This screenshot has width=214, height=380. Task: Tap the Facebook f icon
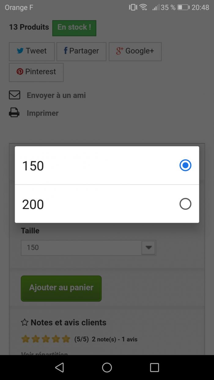click(65, 51)
